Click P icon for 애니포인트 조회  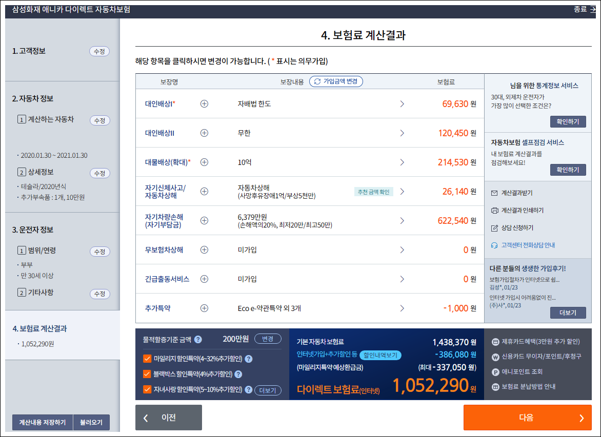pos(495,372)
